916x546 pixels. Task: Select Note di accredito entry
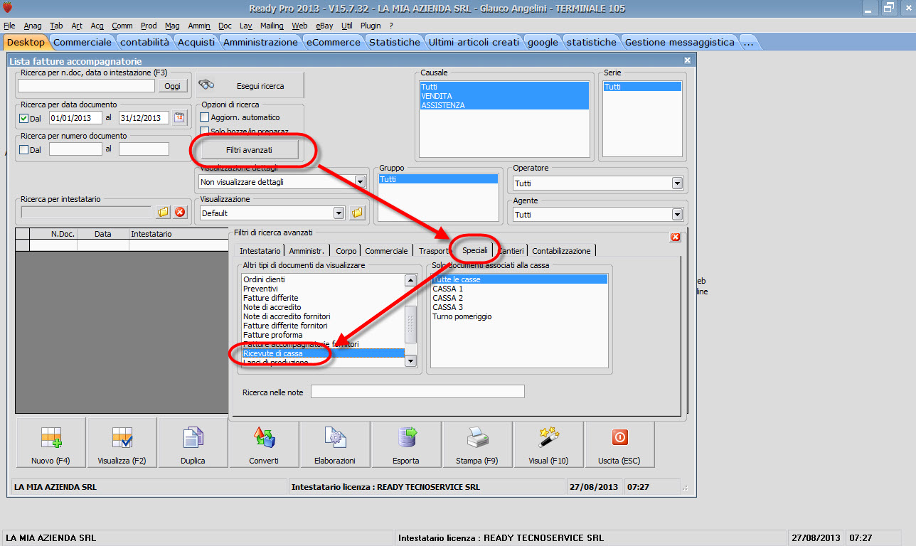pyautogui.click(x=323, y=308)
